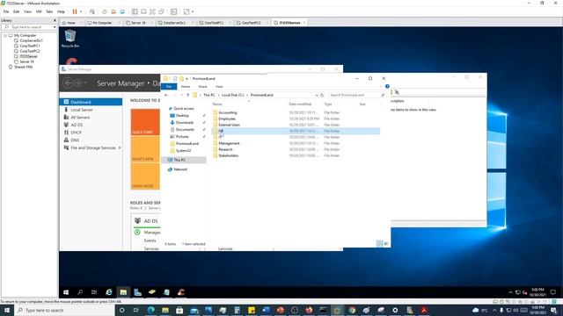Show hidden icons in guest system tray
The width and height of the screenshot is (563, 316).
(510, 292)
